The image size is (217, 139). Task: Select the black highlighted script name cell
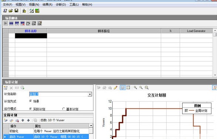tap(31, 36)
